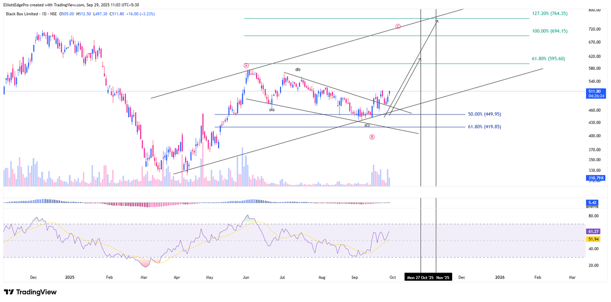Select the 127.20% (764.35) Fibonacci label
This screenshot has width=611, height=302.
pos(549,13)
